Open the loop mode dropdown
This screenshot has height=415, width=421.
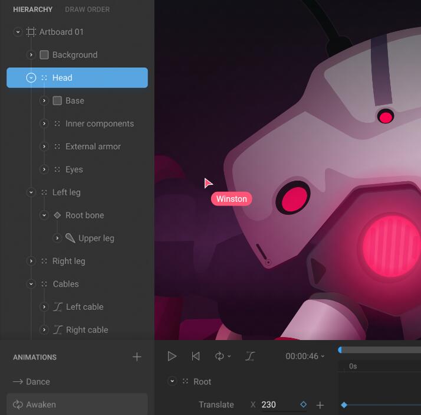point(223,356)
